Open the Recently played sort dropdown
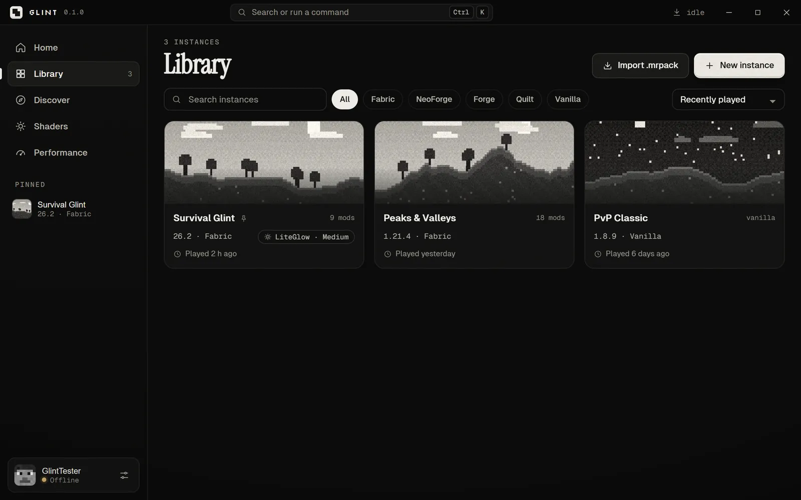The width and height of the screenshot is (801, 500). tap(728, 99)
